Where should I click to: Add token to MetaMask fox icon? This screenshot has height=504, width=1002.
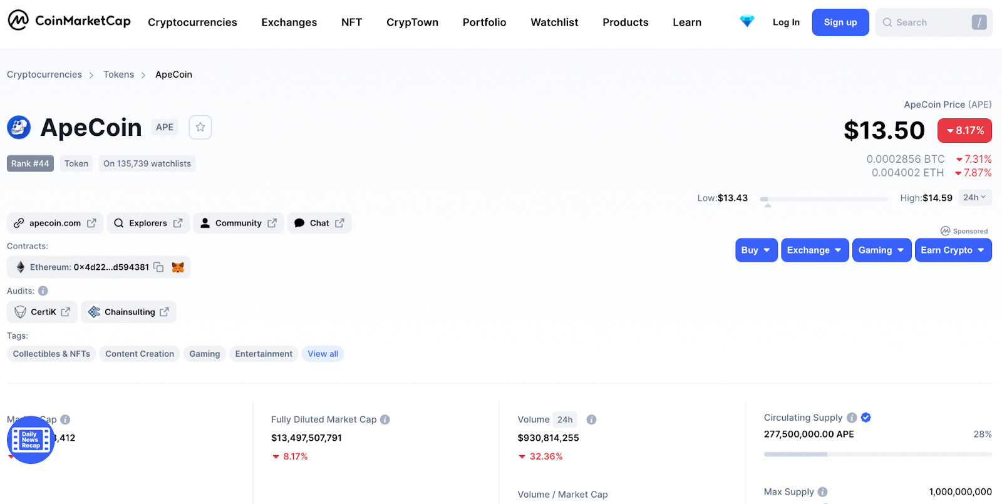(x=178, y=267)
